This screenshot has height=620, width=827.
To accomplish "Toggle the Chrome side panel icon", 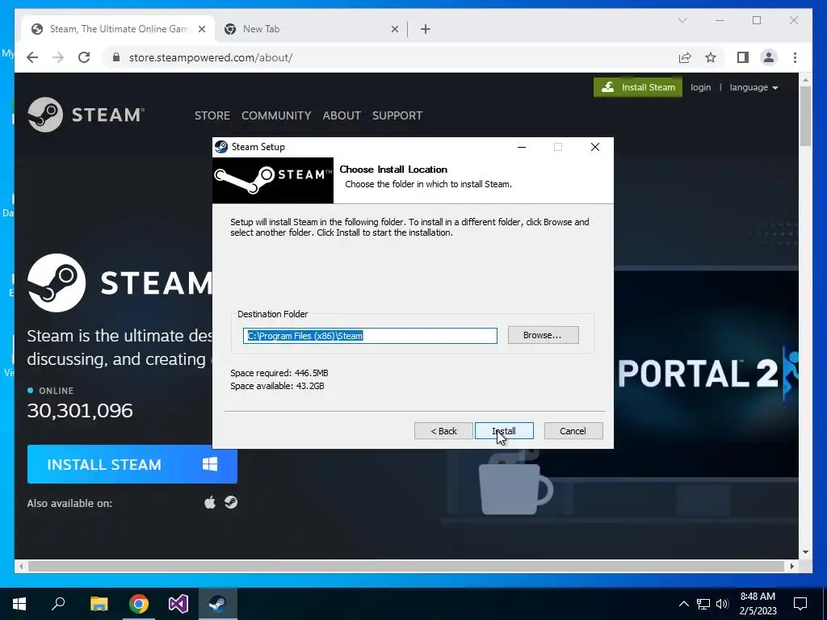I will tap(743, 57).
